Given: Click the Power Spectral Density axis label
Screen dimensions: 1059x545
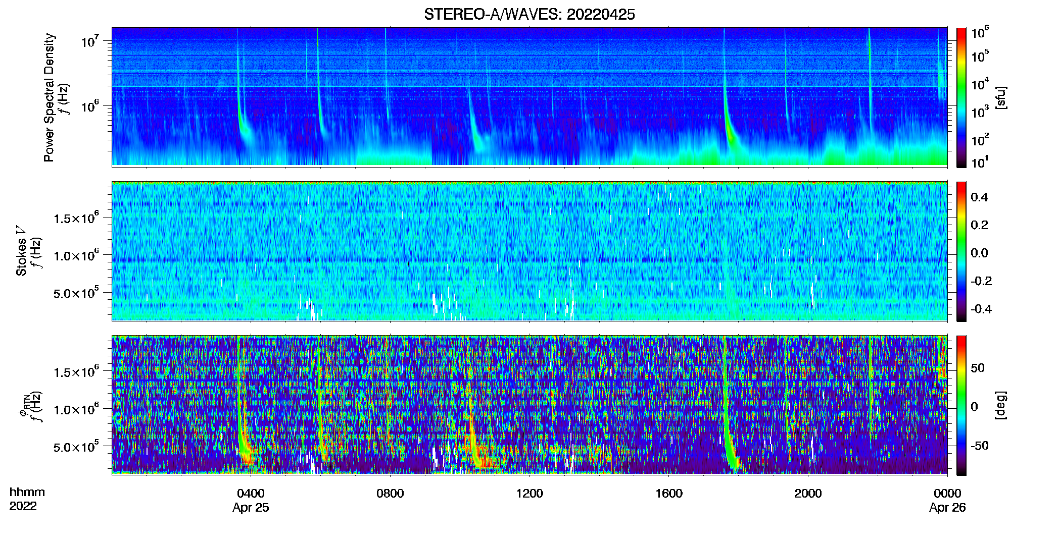Looking at the screenshot, I should 49,97.
